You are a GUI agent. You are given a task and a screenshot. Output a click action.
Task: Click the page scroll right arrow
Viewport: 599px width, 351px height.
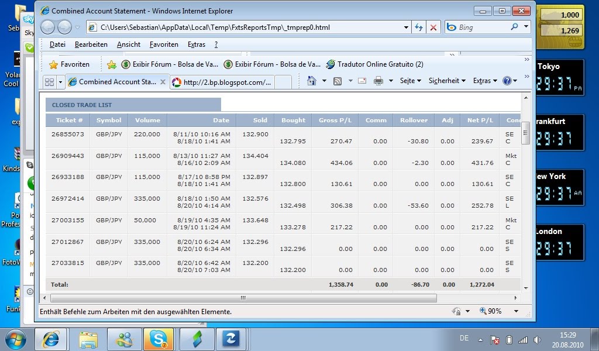tap(515, 298)
